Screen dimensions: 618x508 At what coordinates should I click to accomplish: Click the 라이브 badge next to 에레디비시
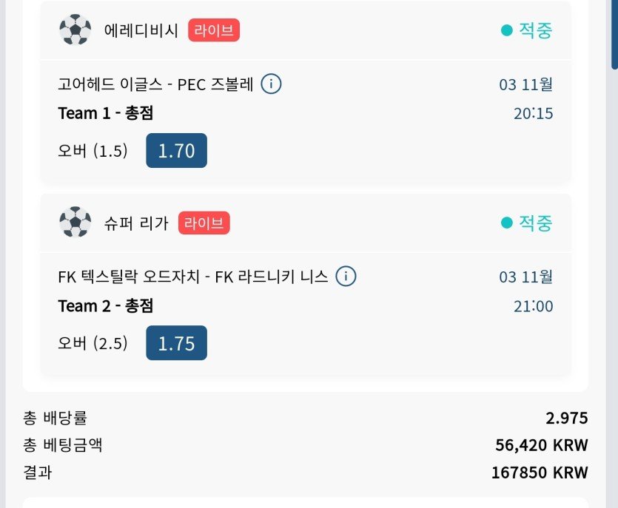214,30
